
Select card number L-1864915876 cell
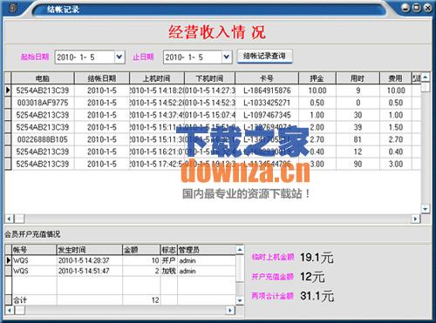point(267,91)
